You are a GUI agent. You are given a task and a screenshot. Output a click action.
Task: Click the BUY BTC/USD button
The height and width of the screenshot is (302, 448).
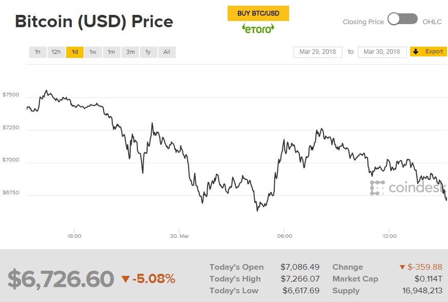tap(258, 13)
